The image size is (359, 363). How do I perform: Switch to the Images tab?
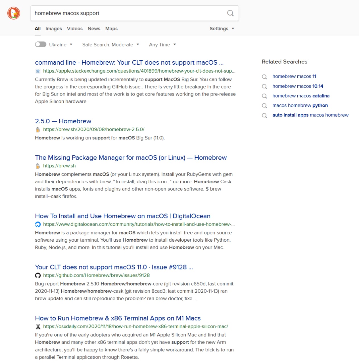pyautogui.click(x=54, y=29)
